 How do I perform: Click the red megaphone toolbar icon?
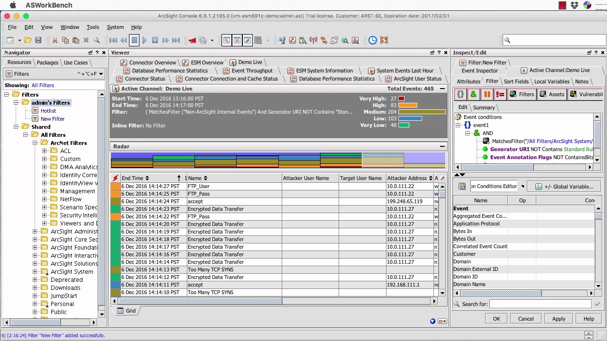pyautogui.click(x=192, y=40)
